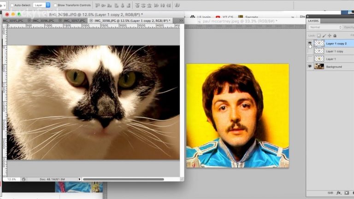Click the link layers icon
This screenshot has height=199, width=354.
tap(330, 193)
